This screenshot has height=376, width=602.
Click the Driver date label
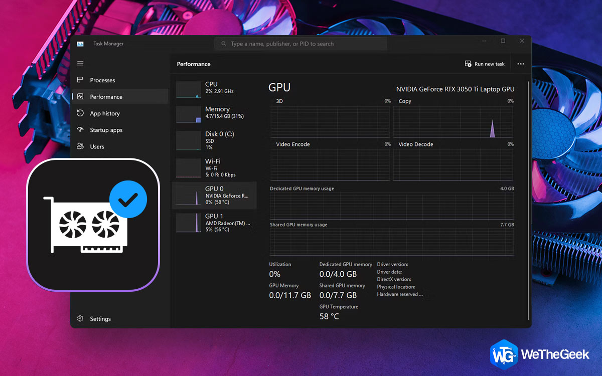pyautogui.click(x=390, y=272)
